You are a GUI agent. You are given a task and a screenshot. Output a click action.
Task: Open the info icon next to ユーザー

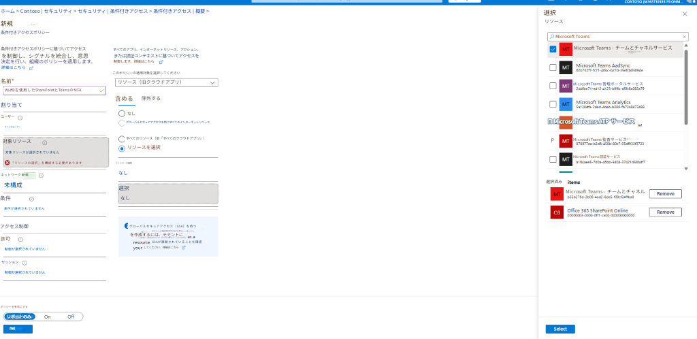(20, 118)
